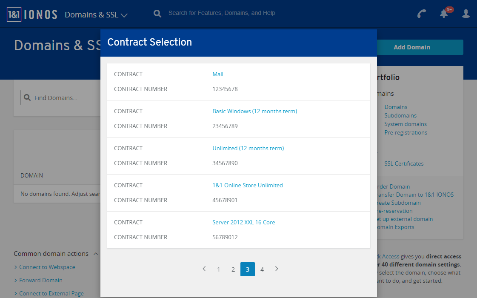Open the user account icon
477x298 pixels.
(x=466, y=13)
